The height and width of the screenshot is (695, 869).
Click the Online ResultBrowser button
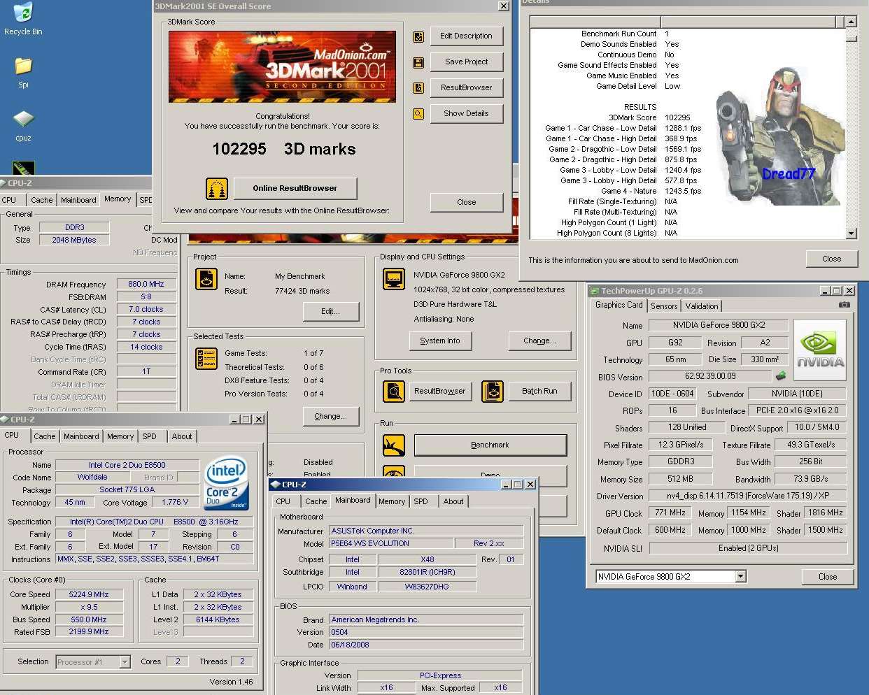[295, 189]
